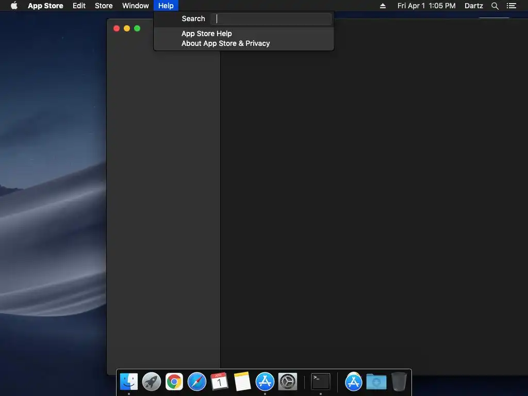Open Google Chrome in Dock

pos(174,382)
